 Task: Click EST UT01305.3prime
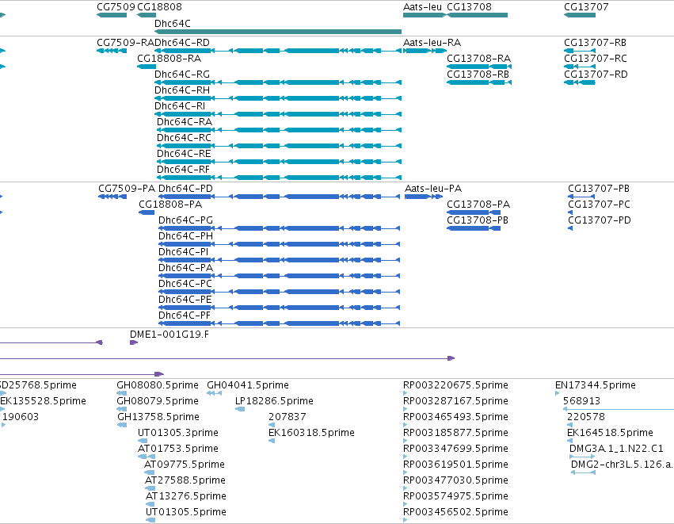[178, 433]
